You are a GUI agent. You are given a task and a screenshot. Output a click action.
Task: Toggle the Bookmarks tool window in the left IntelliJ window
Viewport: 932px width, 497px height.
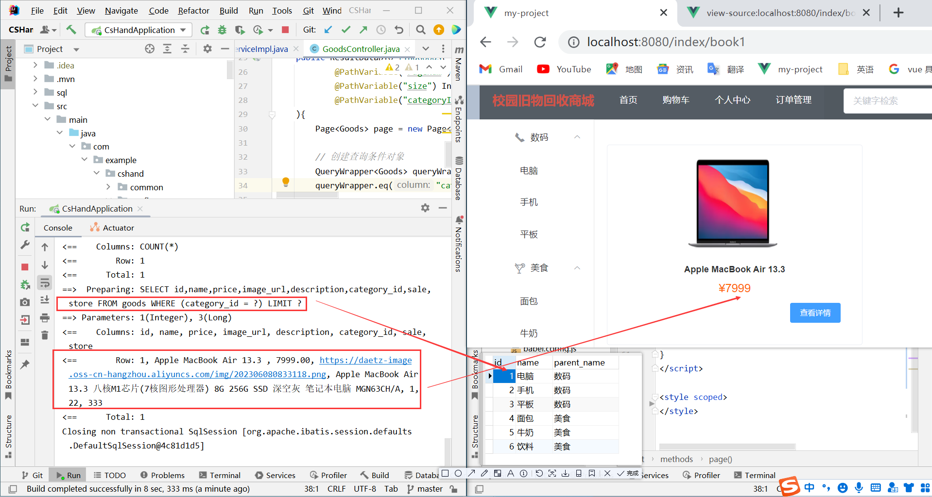pyautogui.click(x=8, y=374)
